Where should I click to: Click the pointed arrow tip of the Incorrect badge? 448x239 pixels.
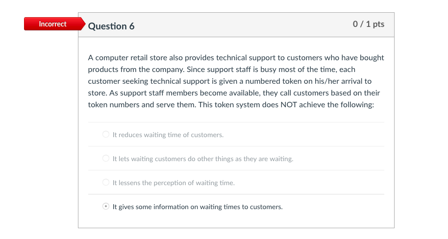pyautogui.click(x=83, y=24)
